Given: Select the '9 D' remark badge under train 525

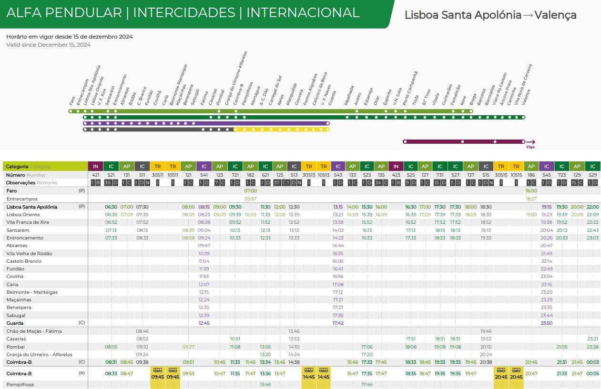Looking at the screenshot, I should (x=411, y=183).
